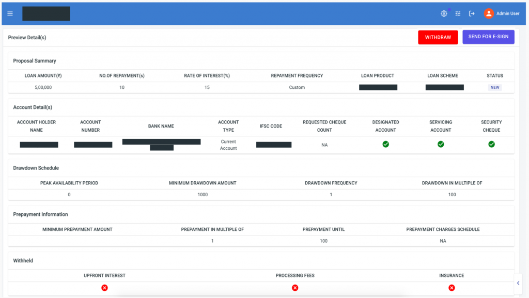Image resolution: width=529 pixels, height=298 pixels.
Task: Open the filter preferences sliders icon
Action: (458, 13)
